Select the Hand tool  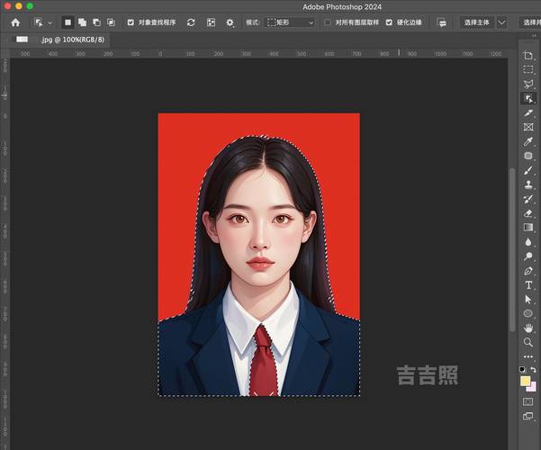pos(527,328)
